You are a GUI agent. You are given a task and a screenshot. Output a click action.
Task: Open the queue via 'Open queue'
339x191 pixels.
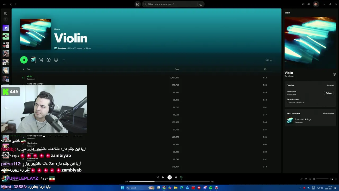point(328,114)
